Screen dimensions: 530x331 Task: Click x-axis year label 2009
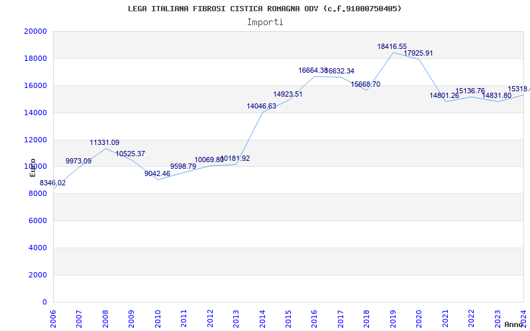pos(131,318)
